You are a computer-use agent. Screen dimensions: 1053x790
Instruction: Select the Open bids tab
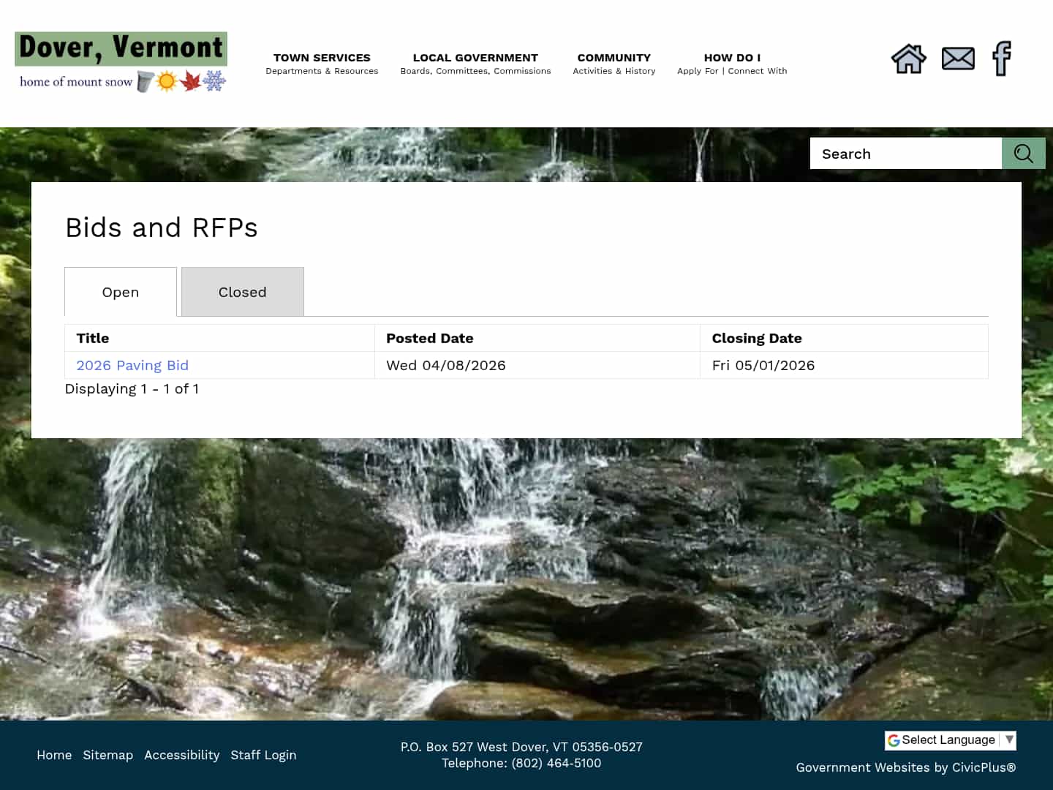point(120,292)
